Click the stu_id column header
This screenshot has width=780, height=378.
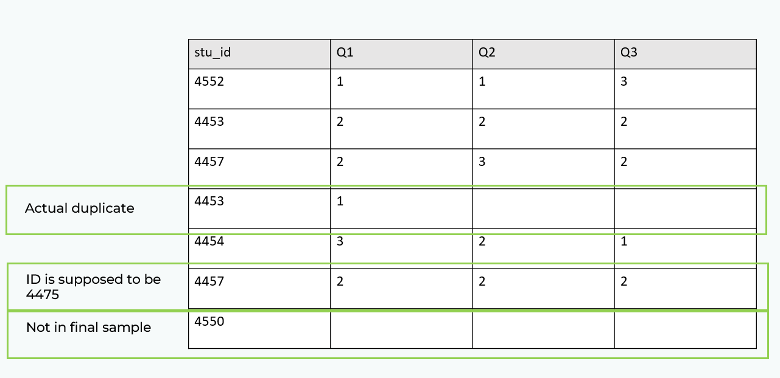[x=213, y=53]
